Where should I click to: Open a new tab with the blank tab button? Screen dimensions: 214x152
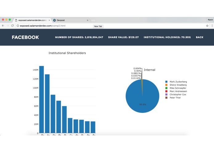coord(93,20)
